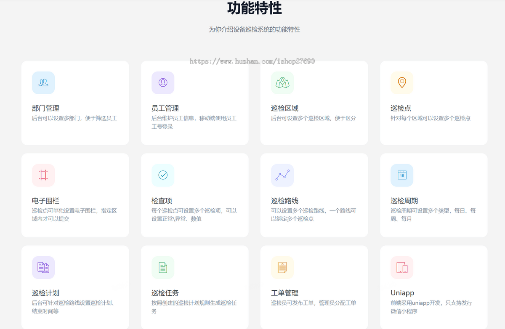Select the 巡检区域 card title
This screenshot has width=505, height=329.
coord(284,108)
